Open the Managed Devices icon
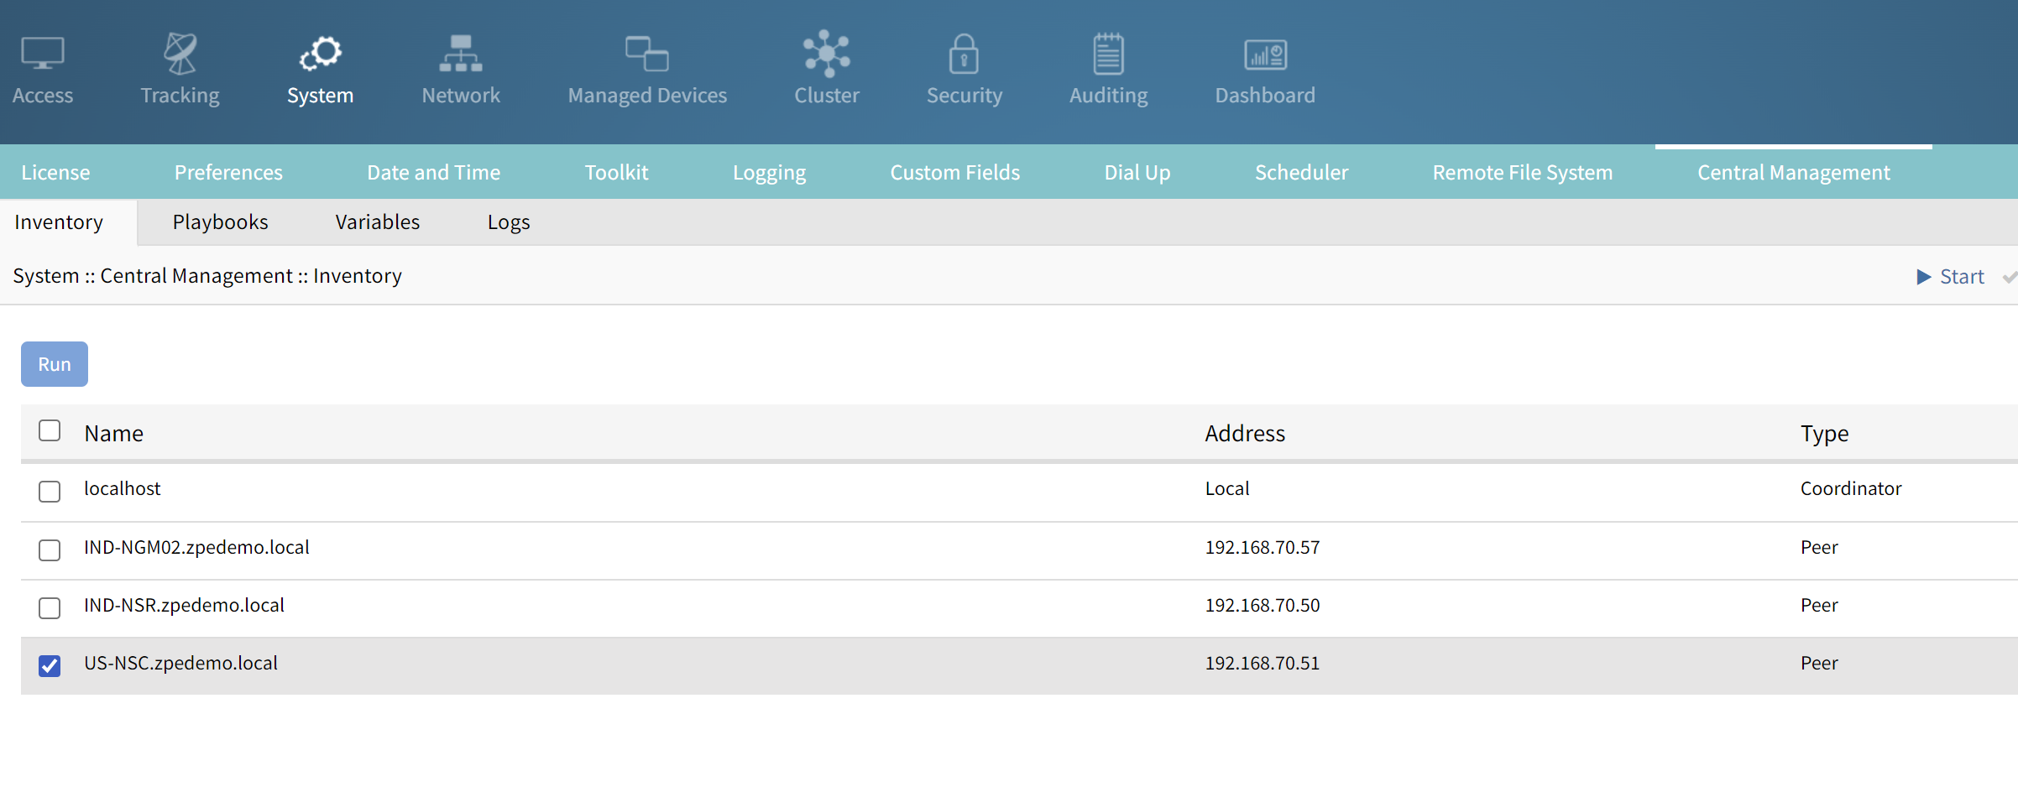The height and width of the screenshot is (792, 2018). click(x=647, y=54)
